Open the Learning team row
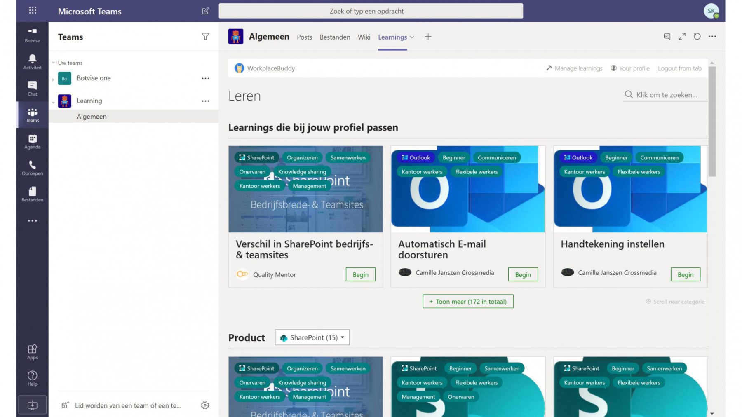The width and height of the screenshot is (742, 417). pos(134,101)
